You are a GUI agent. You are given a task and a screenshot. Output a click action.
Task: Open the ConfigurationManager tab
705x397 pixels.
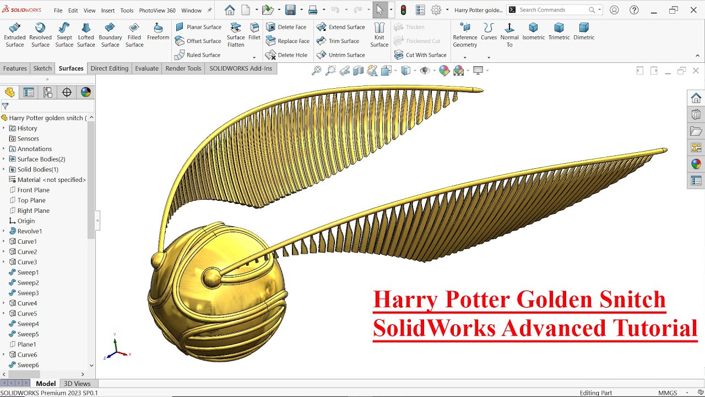tap(47, 92)
